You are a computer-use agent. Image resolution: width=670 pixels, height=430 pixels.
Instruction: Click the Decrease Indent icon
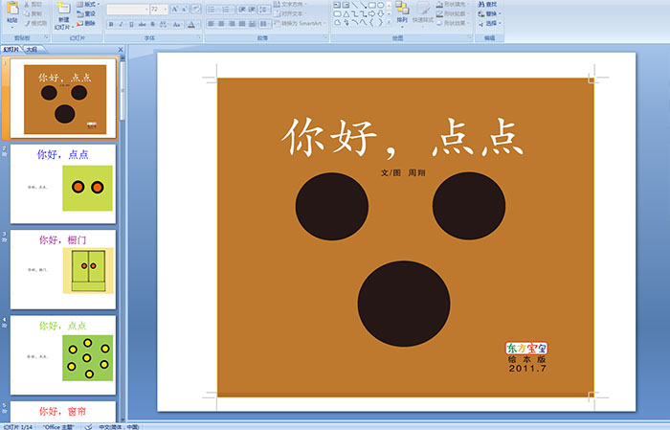[x=242, y=9]
